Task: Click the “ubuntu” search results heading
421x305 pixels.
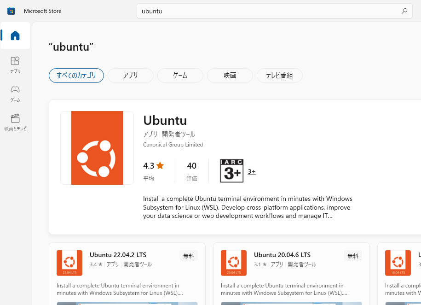Action: pyautogui.click(x=71, y=47)
